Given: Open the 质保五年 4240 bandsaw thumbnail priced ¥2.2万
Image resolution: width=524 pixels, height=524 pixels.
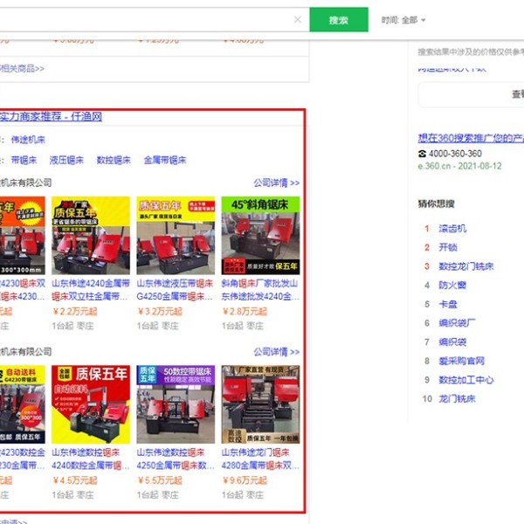Looking at the screenshot, I should click(91, 236).
